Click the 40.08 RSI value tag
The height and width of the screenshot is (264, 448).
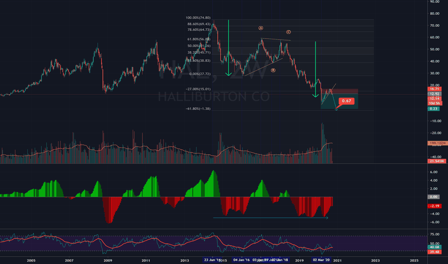point(434,247)
